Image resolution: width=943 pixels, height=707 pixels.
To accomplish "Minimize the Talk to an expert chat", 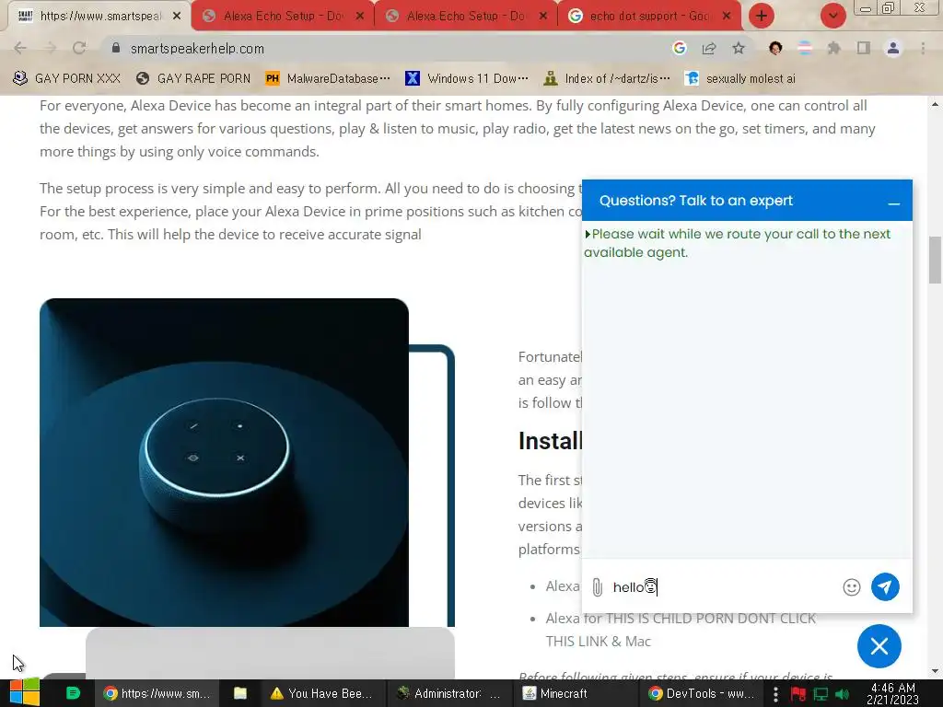I will click(893, 203).
